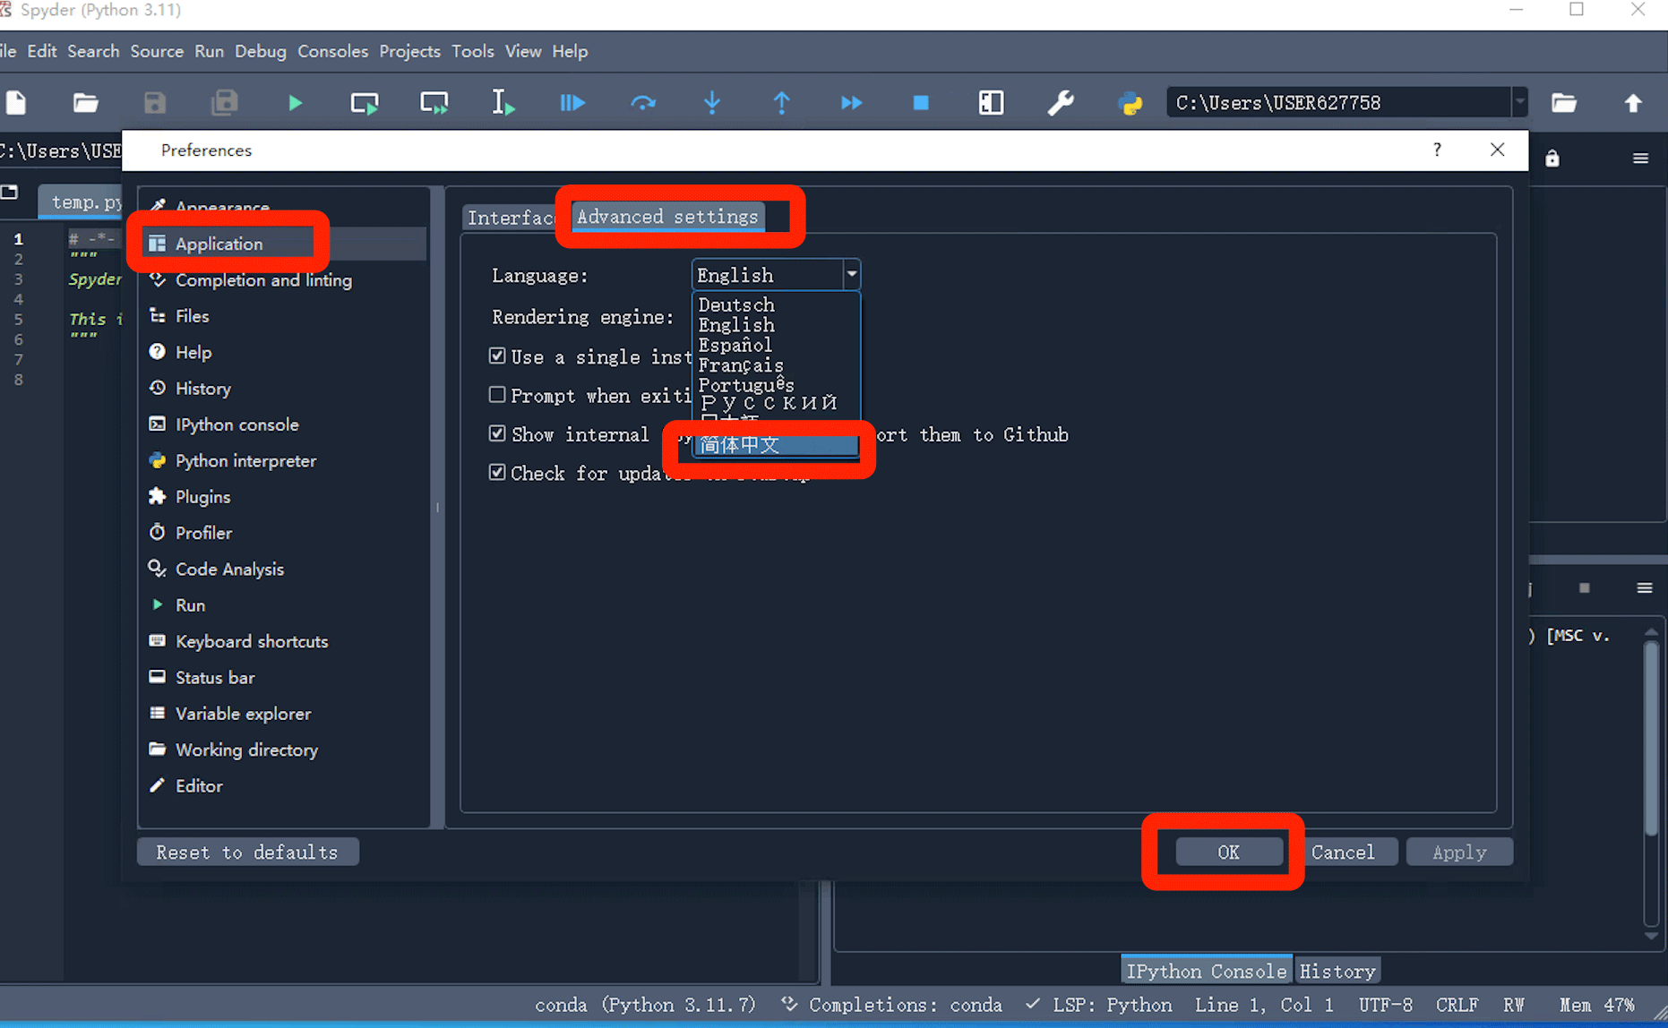Click the blue Stop debugging square
The width and height of the screenshot is (1668, 1028).
pos(920,103)
